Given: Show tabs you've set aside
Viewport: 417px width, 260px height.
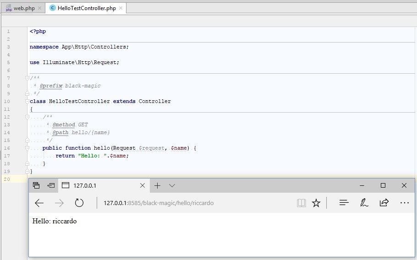Looking at the screenshot, I should click(36, 185).
